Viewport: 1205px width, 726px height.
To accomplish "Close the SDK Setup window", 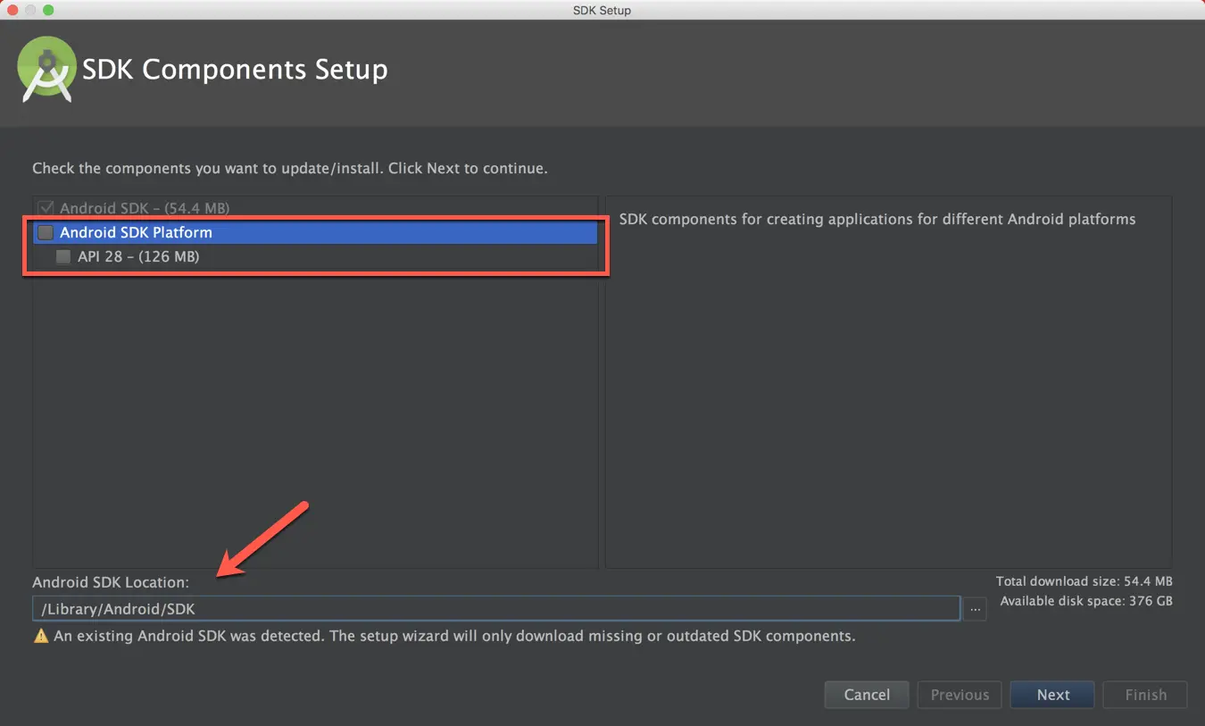I will click(x=12, y=10).
